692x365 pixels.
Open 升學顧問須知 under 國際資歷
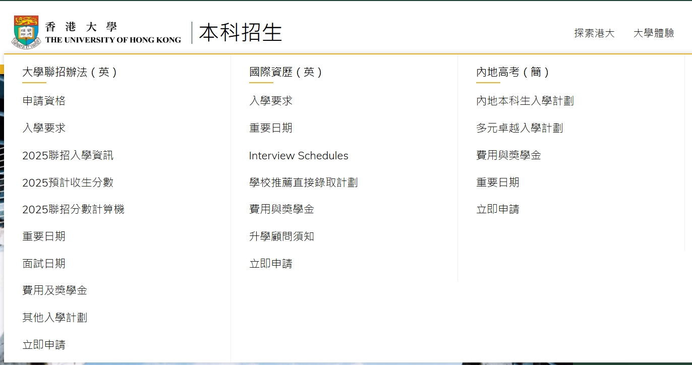click(281, 236)
